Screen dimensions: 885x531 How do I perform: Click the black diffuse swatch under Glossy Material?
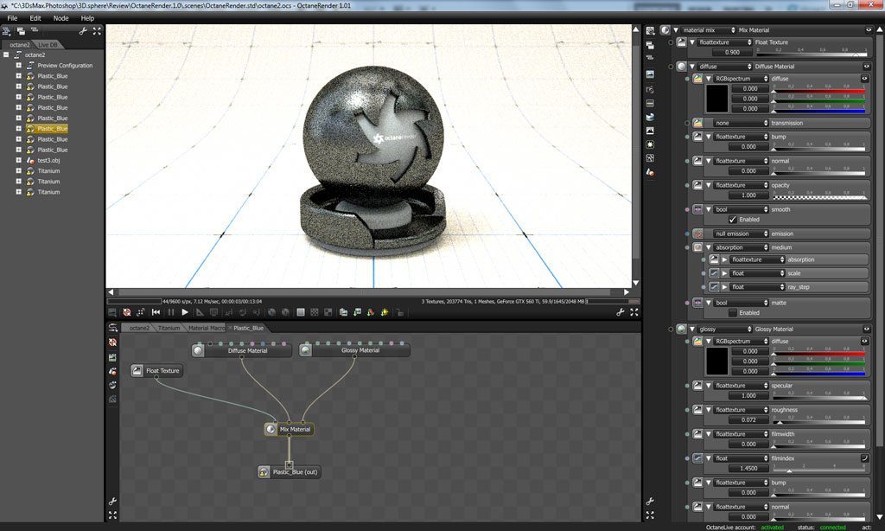point(716,361)
